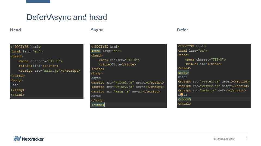Click the script src="main.js" line in Head code
This screenshot has height=146, width=261.
coord(49,71)
